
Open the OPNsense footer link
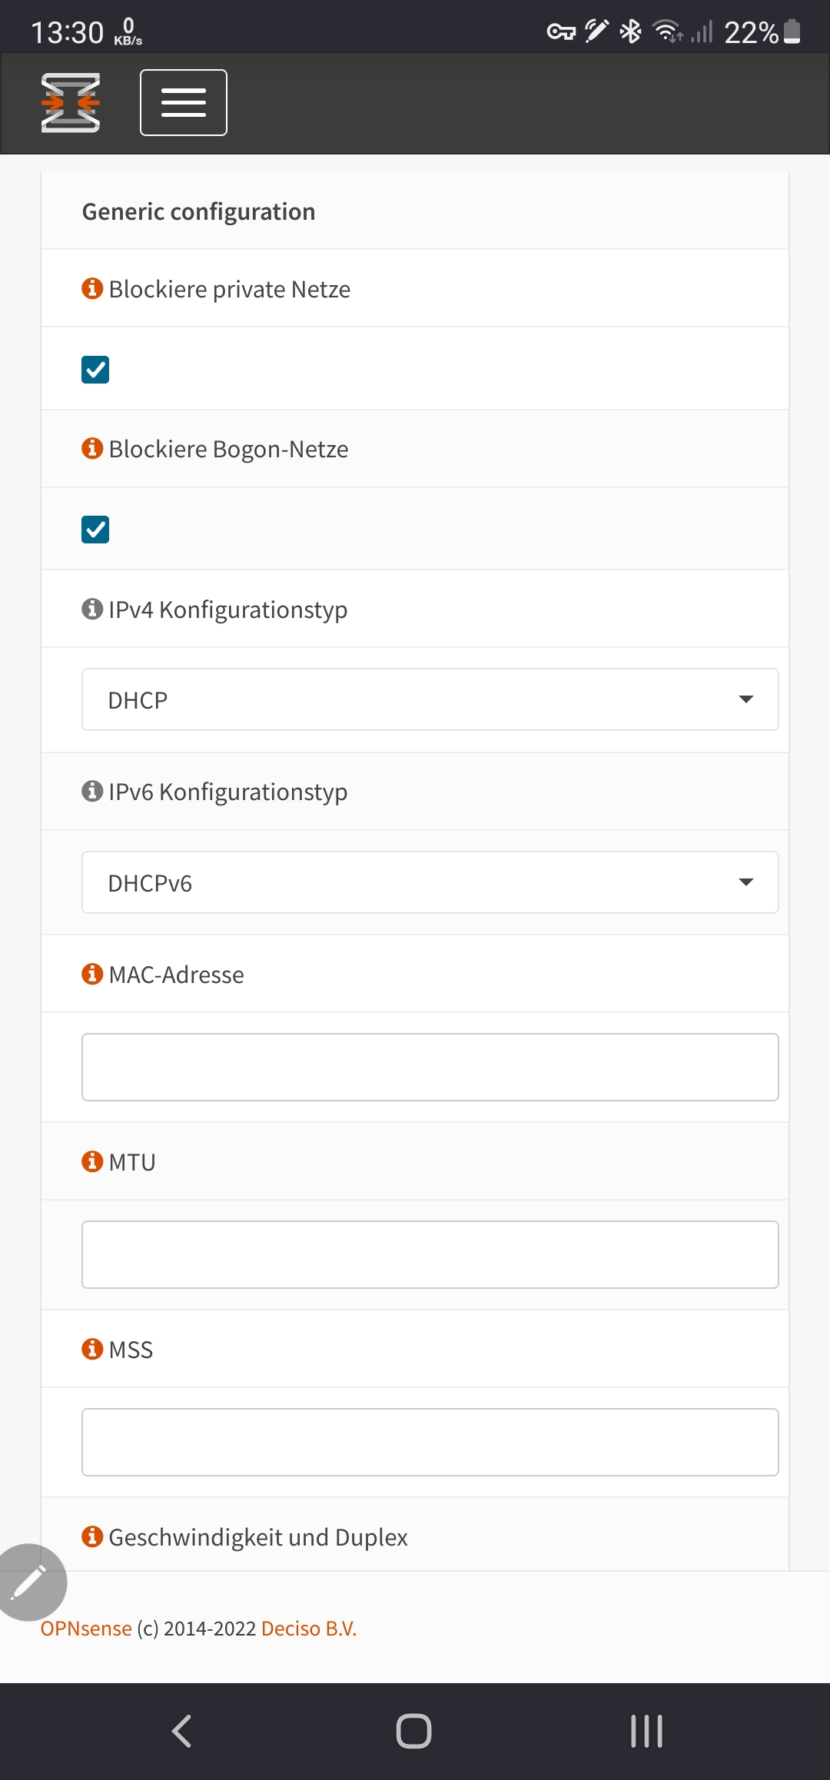[x=86, y=1629]
